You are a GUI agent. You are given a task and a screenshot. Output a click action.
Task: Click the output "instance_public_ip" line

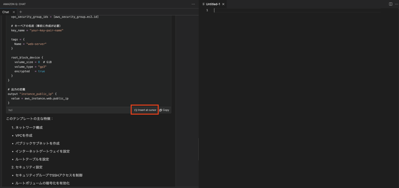tap(33, 94)
